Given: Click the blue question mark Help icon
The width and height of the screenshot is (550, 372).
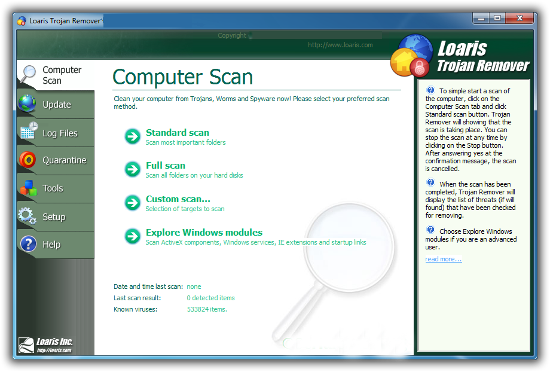Looking at the screenshot, I should tap(29, 244).
